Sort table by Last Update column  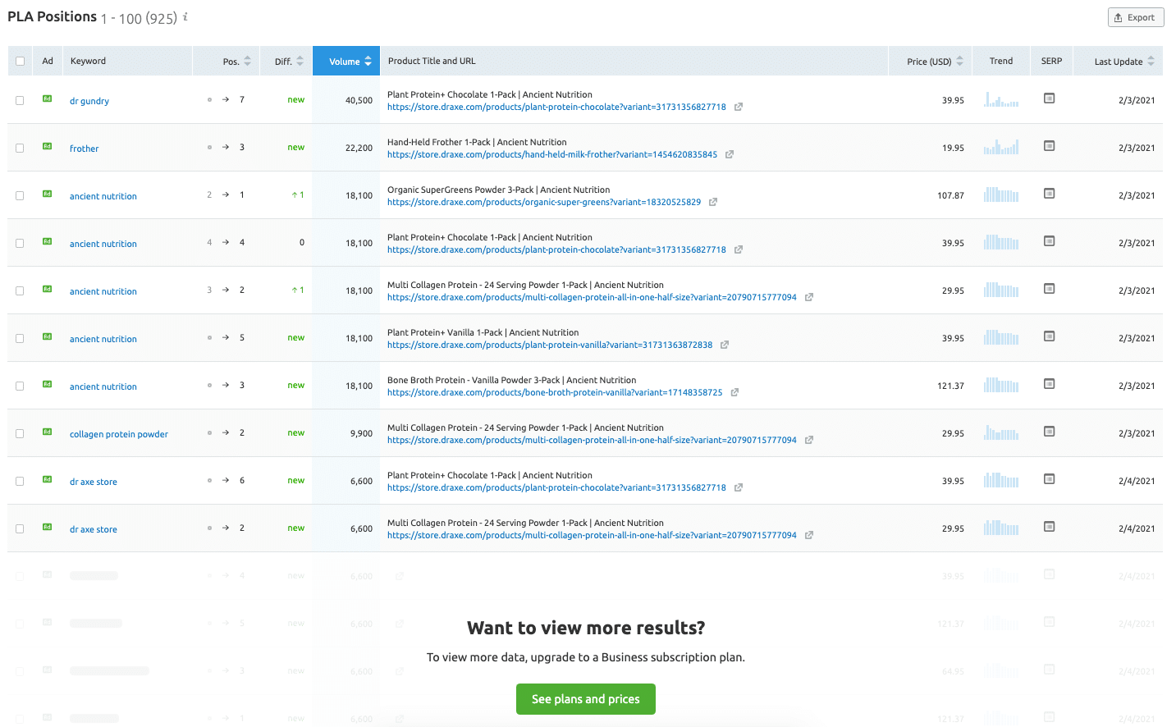coord(1123,62)
